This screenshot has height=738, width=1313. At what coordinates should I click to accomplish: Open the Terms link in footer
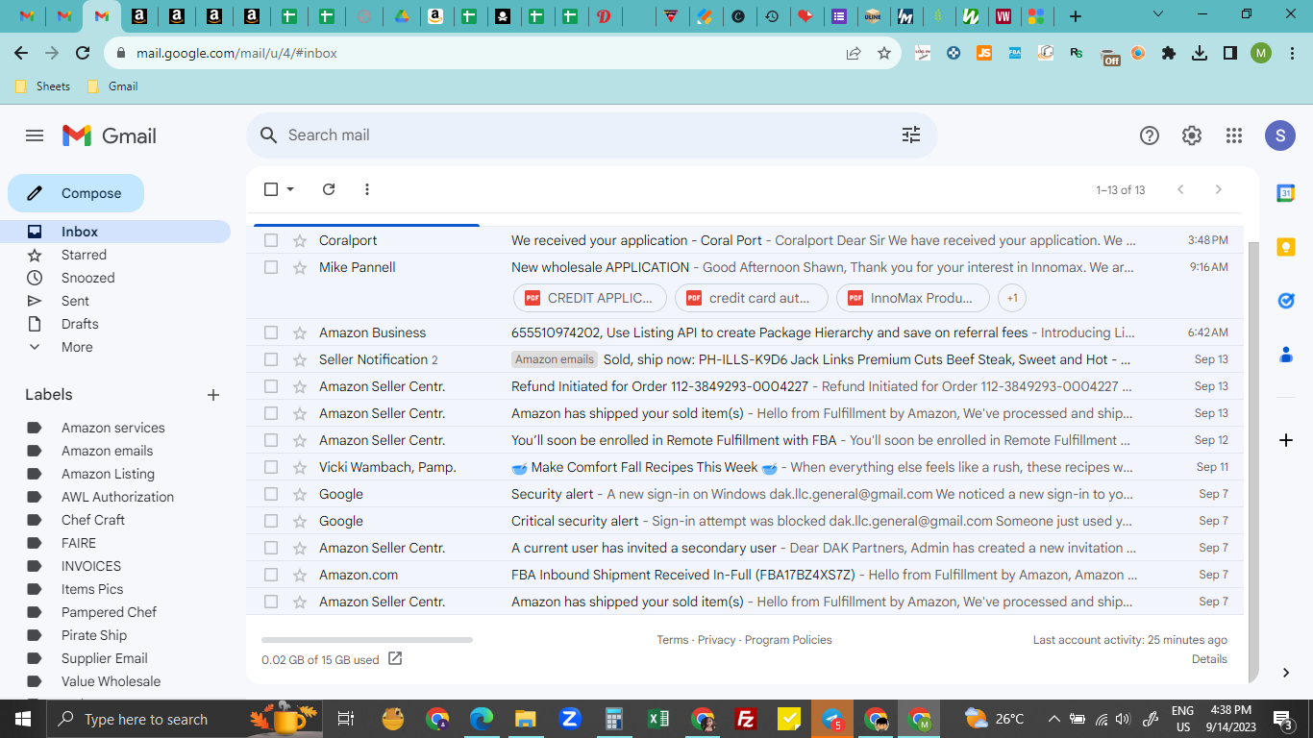pyautogui.click(x=673, y=640)
